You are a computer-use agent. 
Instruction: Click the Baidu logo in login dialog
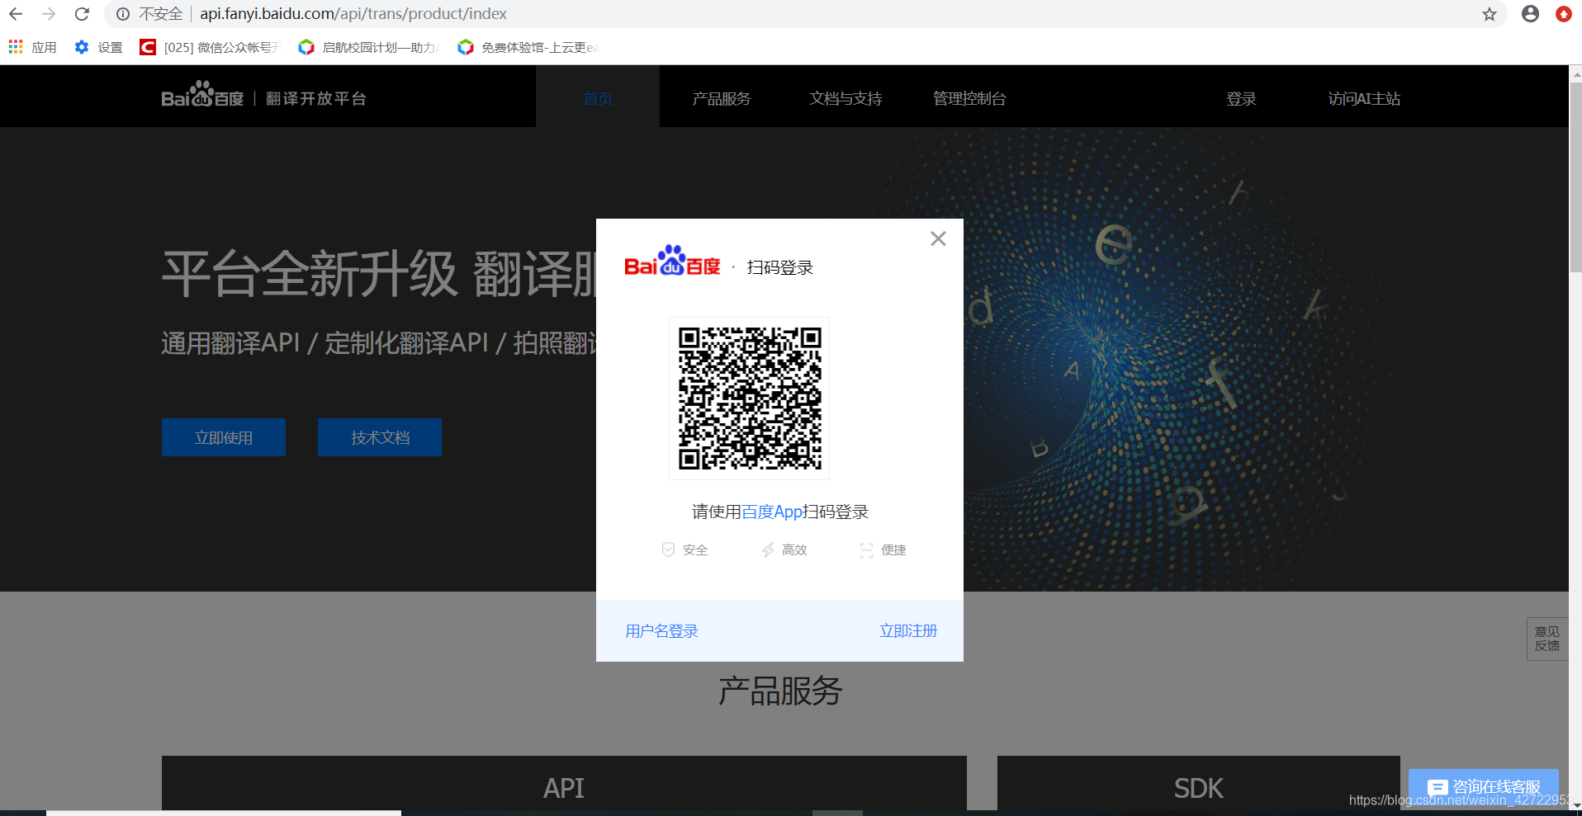tap(672, 261)
